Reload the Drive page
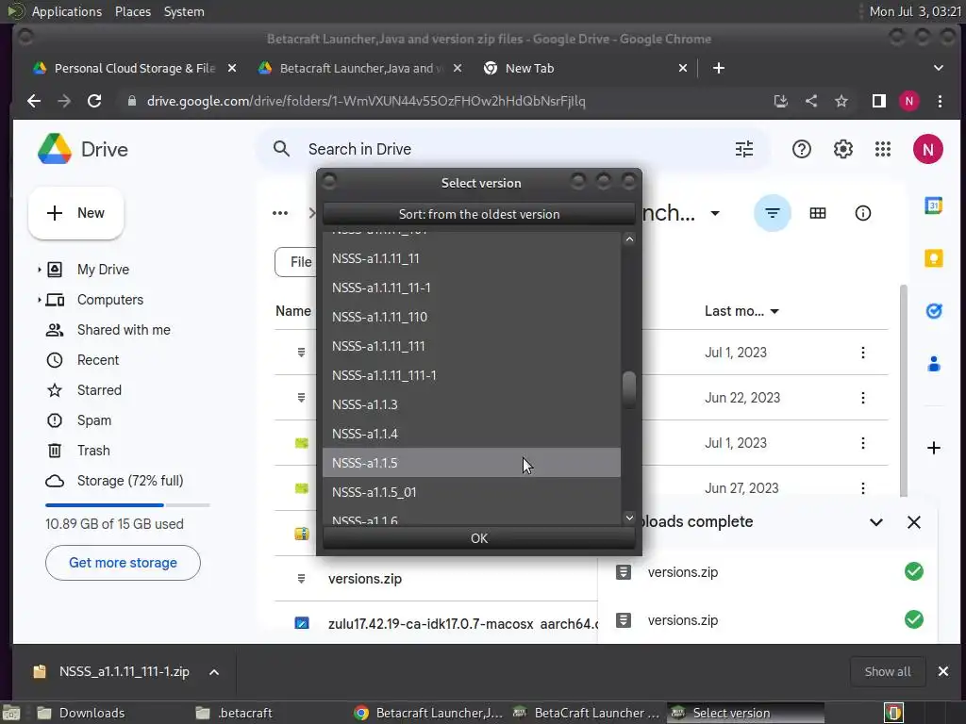966x724 pixels. click(94, 101)
